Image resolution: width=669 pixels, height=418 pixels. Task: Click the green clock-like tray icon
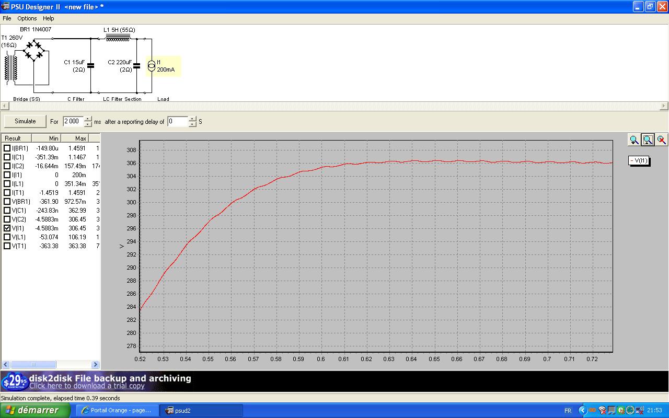tap(630, 411)
